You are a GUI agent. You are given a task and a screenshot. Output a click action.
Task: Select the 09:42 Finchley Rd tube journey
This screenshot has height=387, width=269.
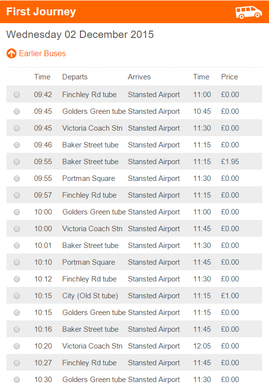pos(17,95)
